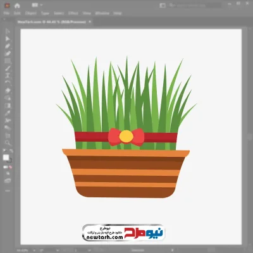Image resolution: width=253 pixels, height=253 pixels.
Task: Change the screen mode
Action: 8,181
